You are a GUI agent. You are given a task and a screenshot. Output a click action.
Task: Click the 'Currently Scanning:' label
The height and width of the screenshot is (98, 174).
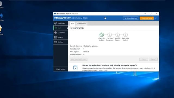76,46
